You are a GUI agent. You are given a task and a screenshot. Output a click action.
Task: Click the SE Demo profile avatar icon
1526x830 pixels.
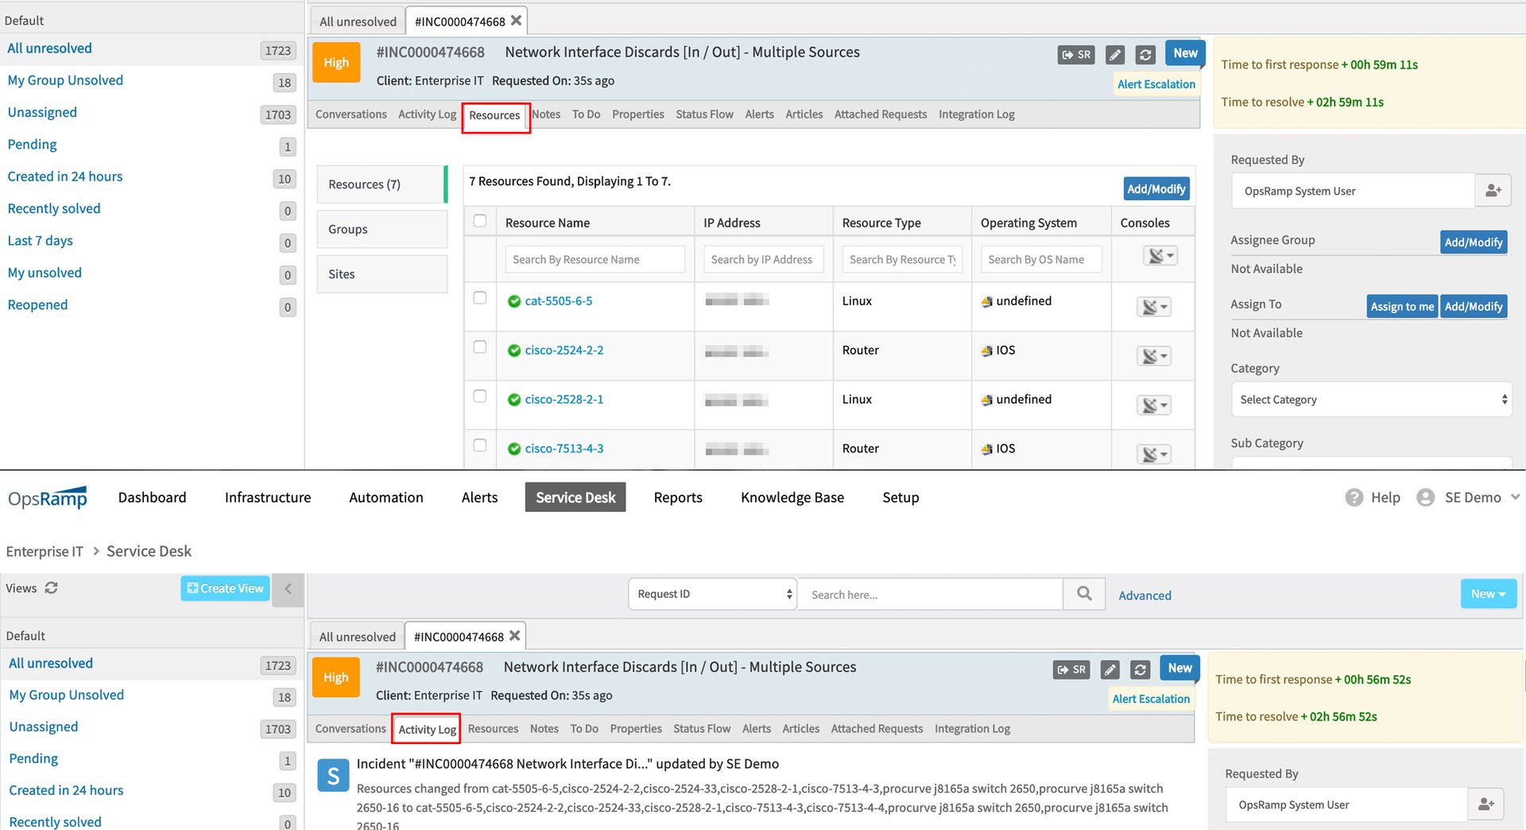(x=1425, y=497)
